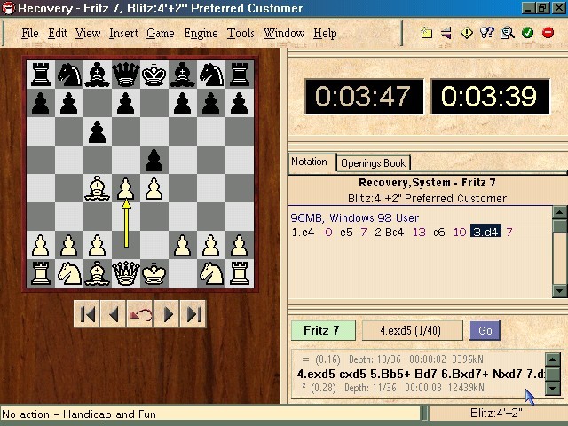The width and height of the screenshot is (568, 426).
Task: Jump to start of game button
Action: click(87, 314)
